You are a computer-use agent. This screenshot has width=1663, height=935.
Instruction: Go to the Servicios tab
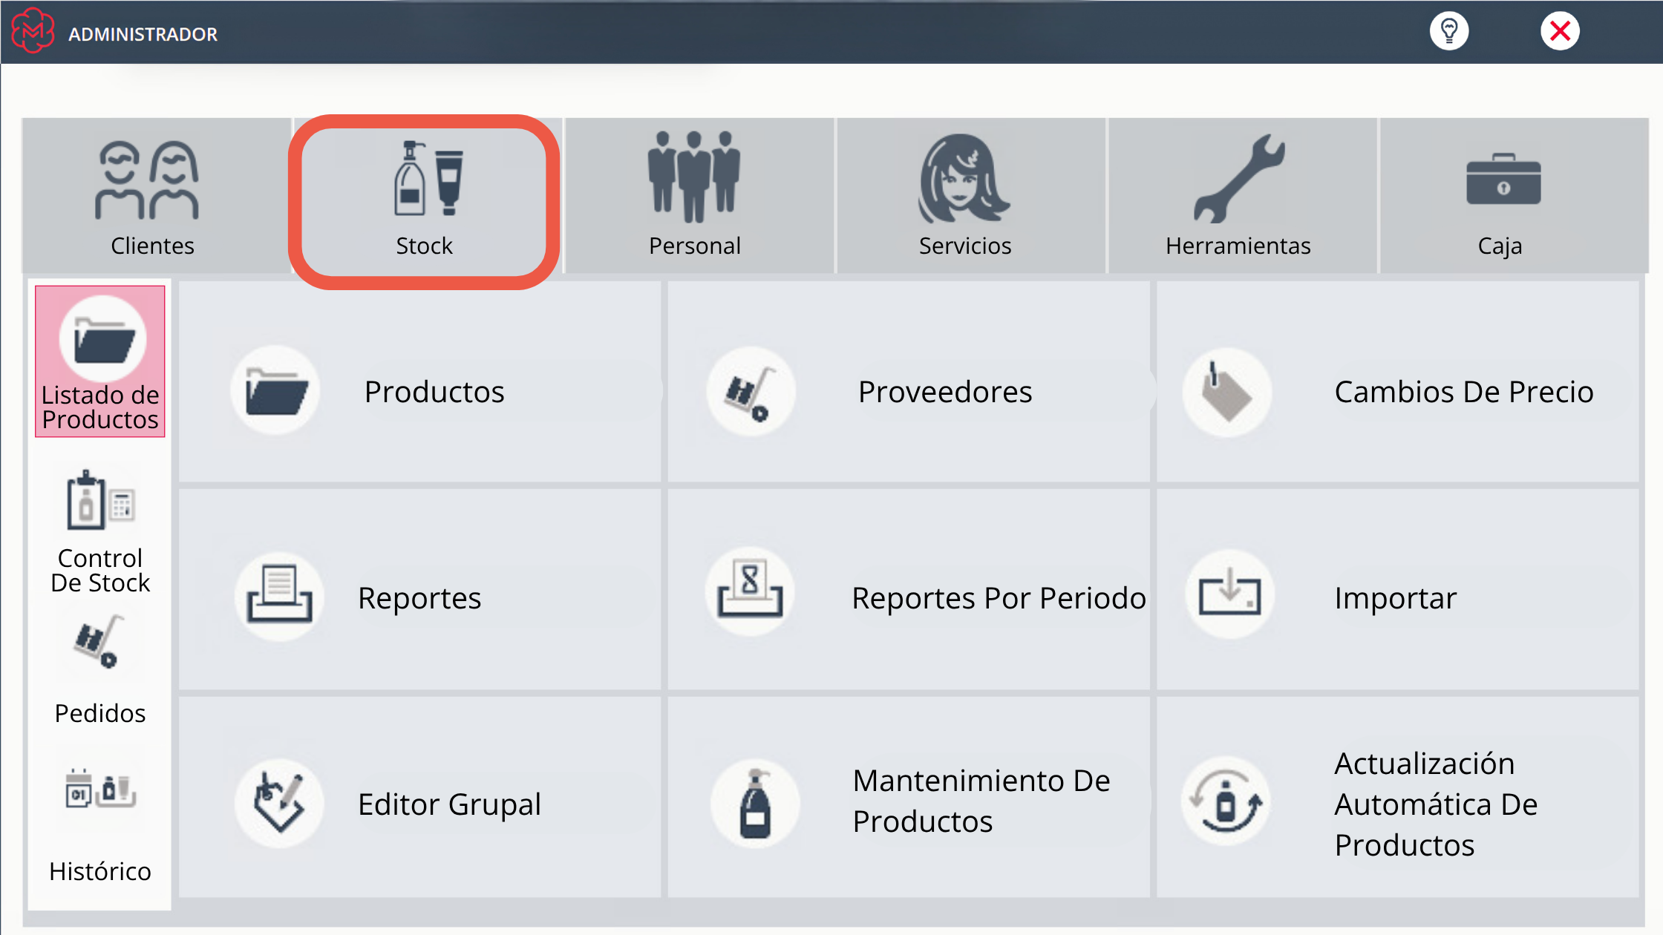point(970,196)
